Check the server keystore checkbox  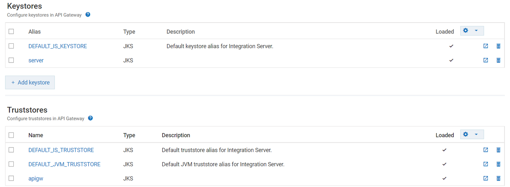coord(11,60)
